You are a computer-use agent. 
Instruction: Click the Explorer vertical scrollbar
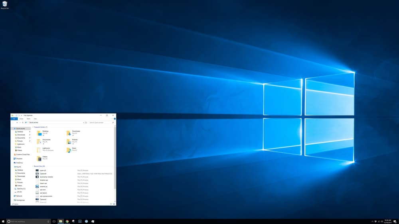point(115,158)
